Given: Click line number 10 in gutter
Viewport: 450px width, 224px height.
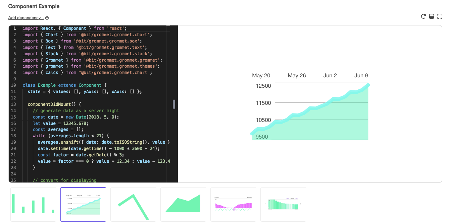Looking at the screenshot, I should tap(13, 85).
